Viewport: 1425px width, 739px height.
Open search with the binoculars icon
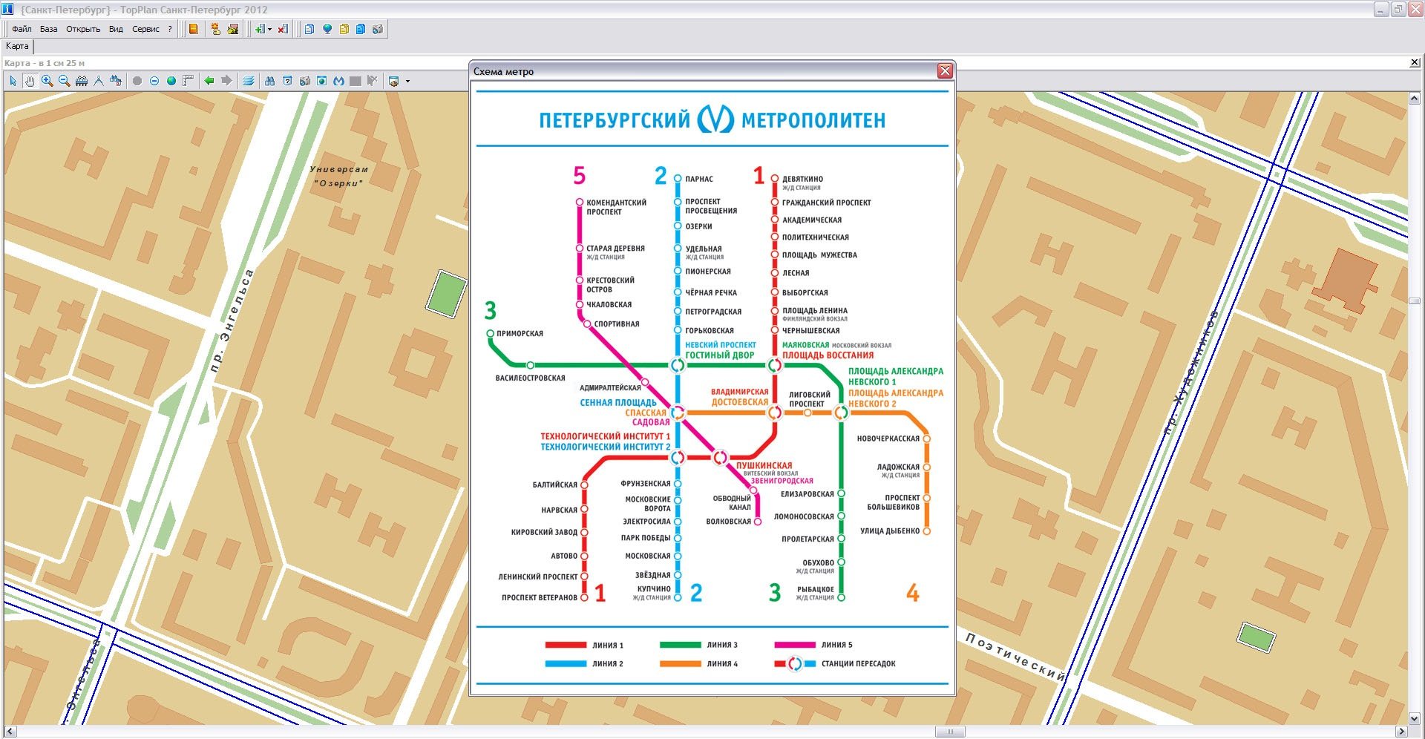coord(270,81)
